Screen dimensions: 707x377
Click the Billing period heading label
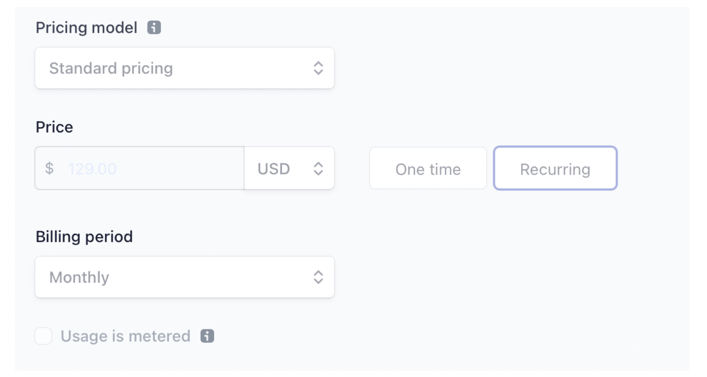coord(84,236)
